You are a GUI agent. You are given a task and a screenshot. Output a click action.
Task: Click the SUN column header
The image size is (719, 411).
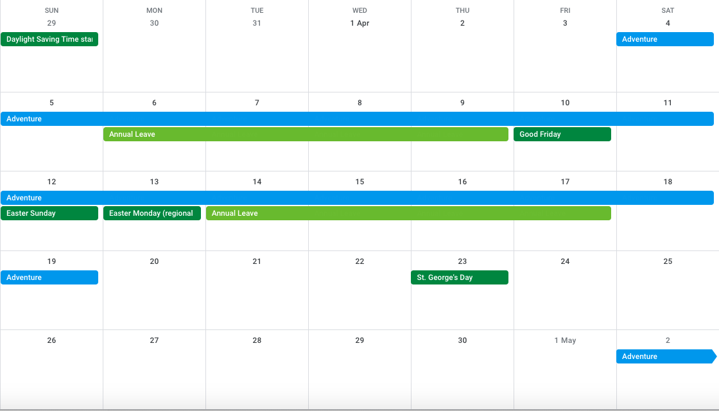[x=51, y=10]
